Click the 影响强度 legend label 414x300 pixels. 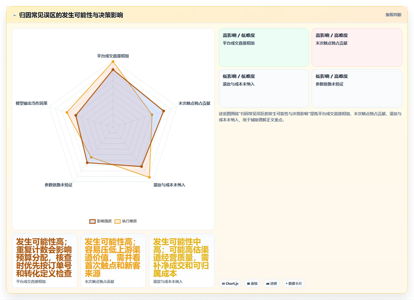(104, 221)
